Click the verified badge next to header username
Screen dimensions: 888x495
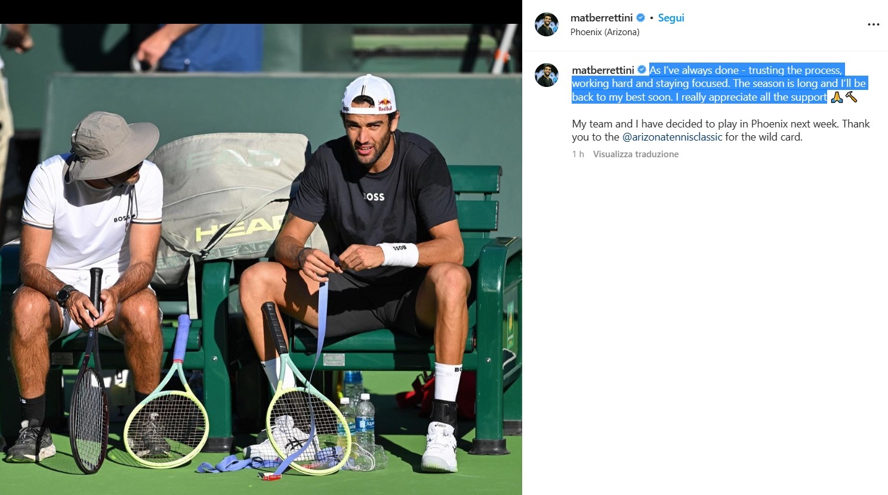coord(641,18)
